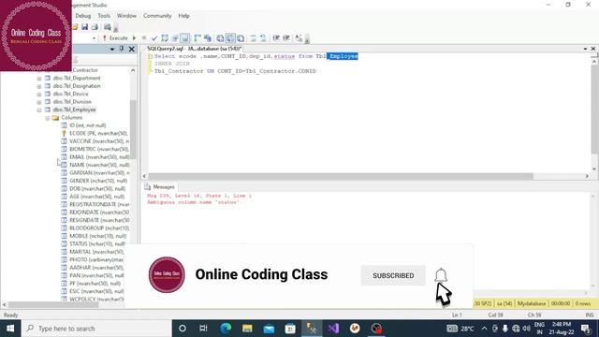Open the Debug menu
The image size is (599, 337).
(x=83, y=16)
